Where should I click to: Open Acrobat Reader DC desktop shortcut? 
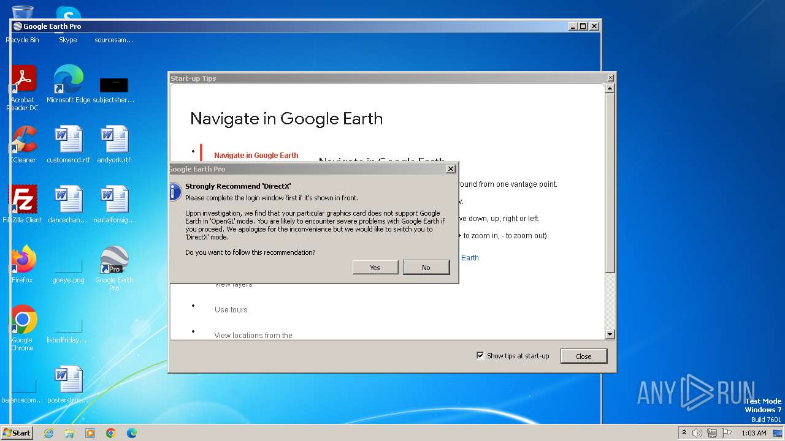coord(23,88)
